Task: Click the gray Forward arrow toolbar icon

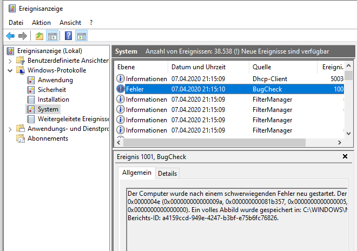Action: [x=23, y=36]
